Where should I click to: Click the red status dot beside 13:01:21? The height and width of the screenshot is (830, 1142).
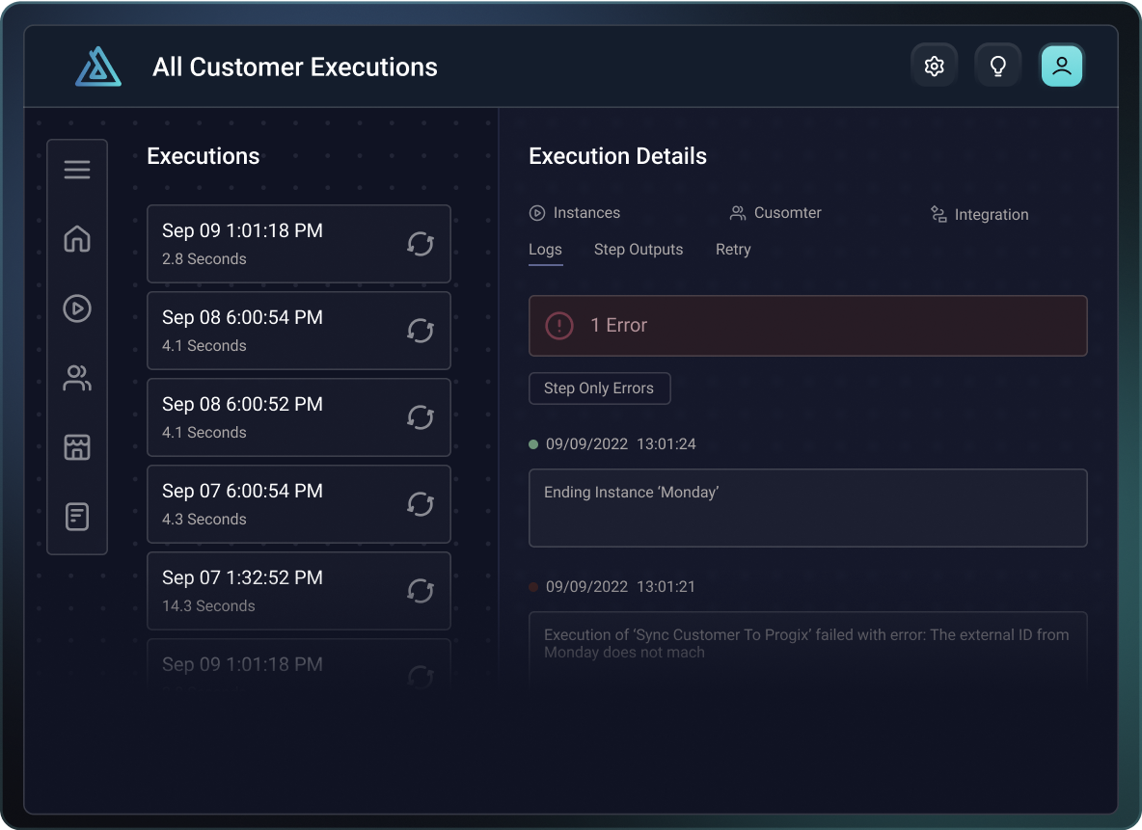(x=532, y=586)
